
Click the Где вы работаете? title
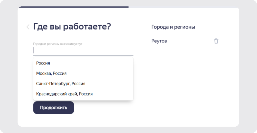tap(72, 26)
